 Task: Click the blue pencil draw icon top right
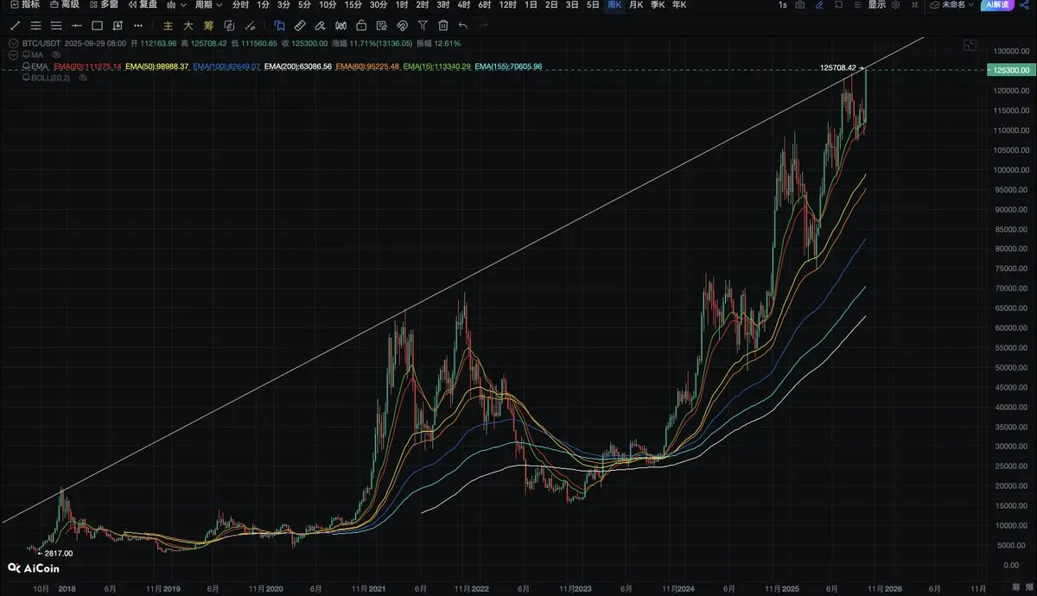point(819,5)
